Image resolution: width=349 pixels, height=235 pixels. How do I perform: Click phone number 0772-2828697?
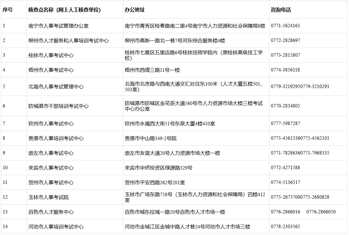[285, 40]
